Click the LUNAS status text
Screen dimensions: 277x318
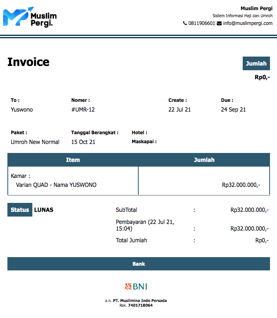44,210
